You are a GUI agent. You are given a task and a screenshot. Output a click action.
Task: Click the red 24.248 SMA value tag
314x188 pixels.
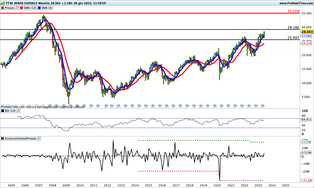306,44
